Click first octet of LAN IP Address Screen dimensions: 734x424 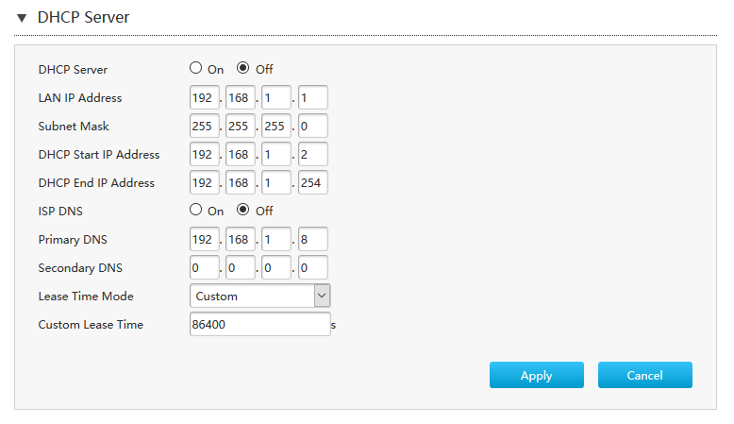pyautogui.click(x=204, y=97)
